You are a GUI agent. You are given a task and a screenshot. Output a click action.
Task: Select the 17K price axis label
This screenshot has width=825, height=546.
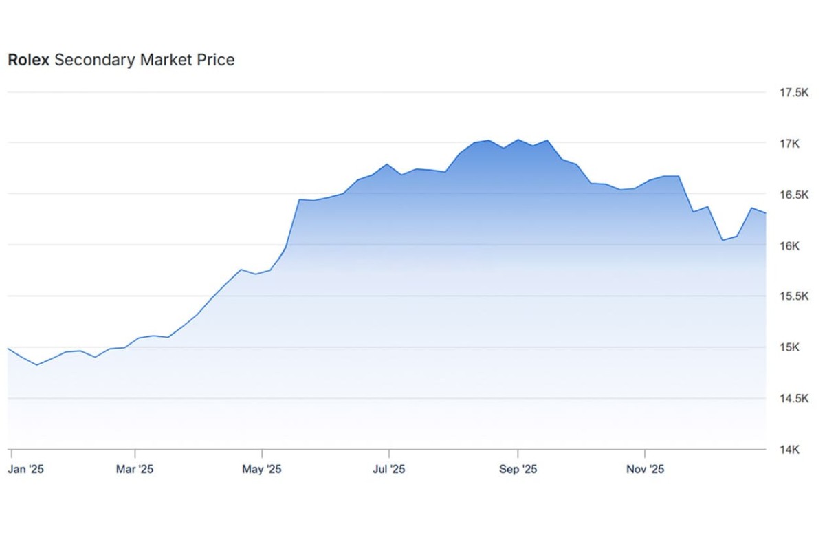[x=789, y=143]
